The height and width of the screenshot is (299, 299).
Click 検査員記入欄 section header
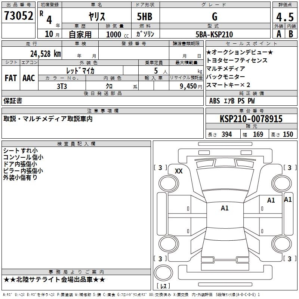(x=76, y=144)
